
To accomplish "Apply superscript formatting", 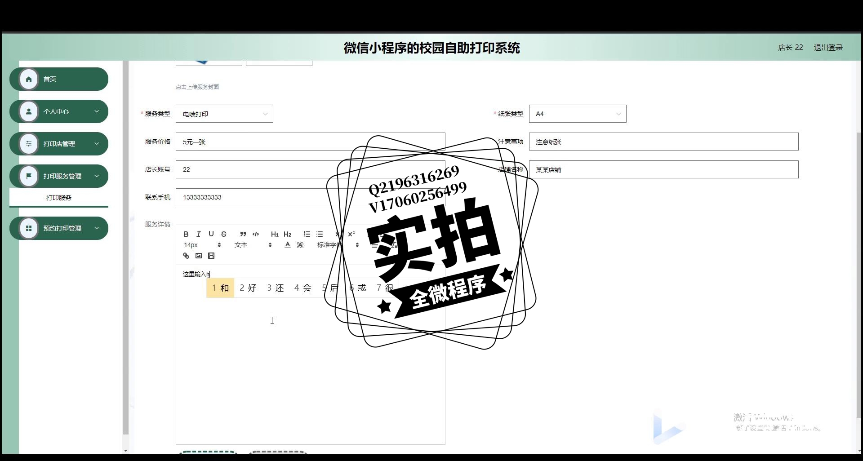I will click(x=351, y=234).
